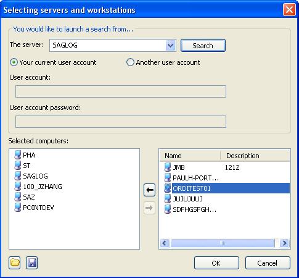
Task: Sort list by Name column header
Action: [190, 156]
